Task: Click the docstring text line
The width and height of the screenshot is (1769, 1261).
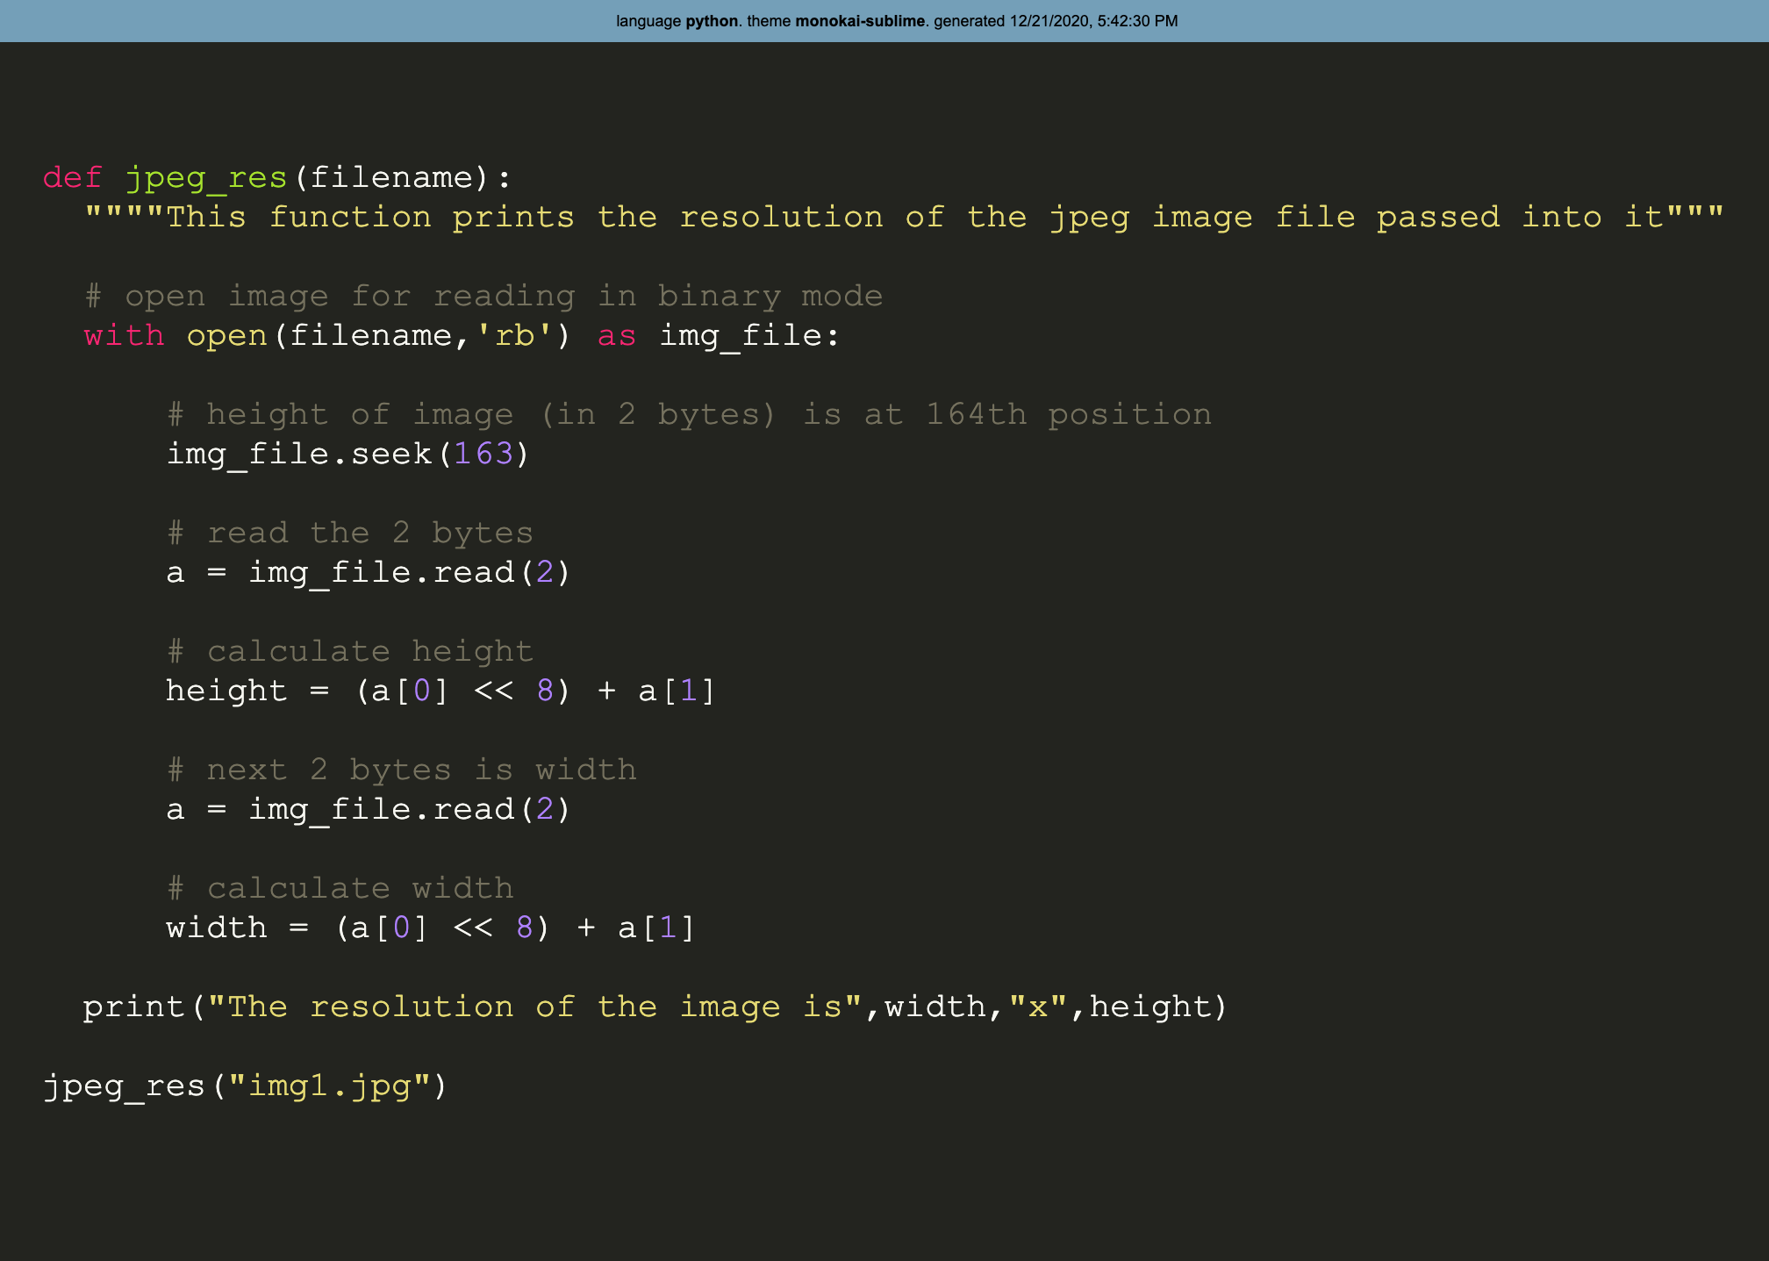Action: tap(904, 218)
